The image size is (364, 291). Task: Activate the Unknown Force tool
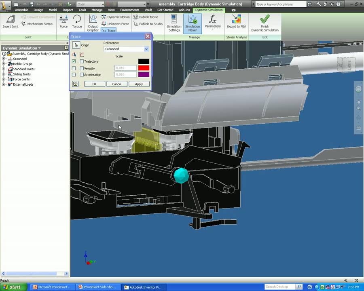click(x=115, y=24)
